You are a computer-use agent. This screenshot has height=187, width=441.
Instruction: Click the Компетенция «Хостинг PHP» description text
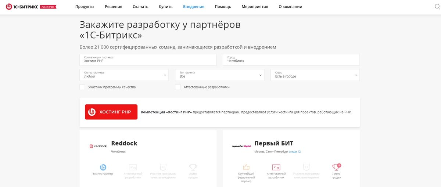(246, 112)
